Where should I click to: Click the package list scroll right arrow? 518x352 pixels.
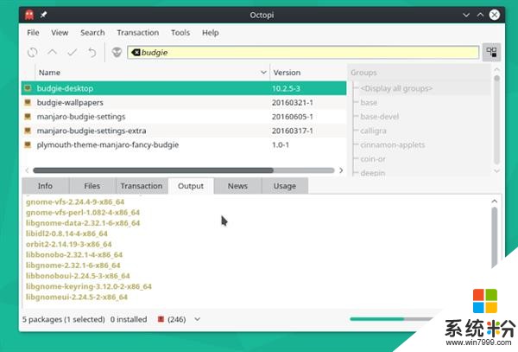pos(341,170)
